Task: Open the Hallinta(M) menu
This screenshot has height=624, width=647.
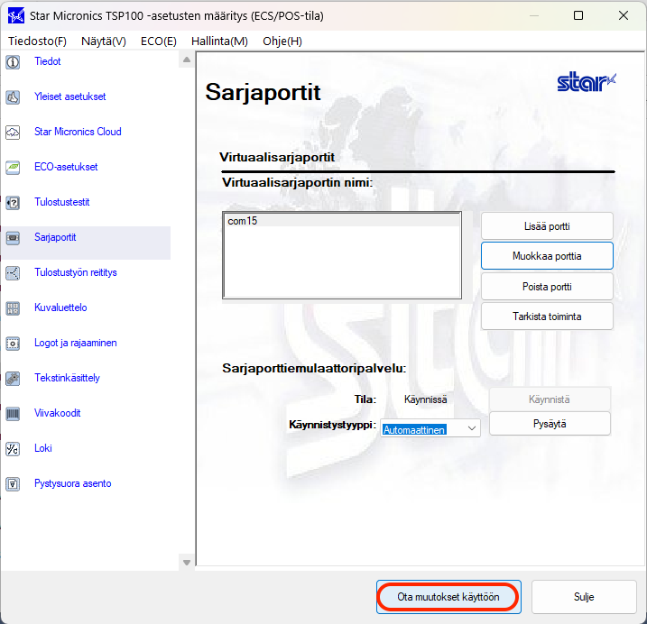Action: click(x=219, y=41)
